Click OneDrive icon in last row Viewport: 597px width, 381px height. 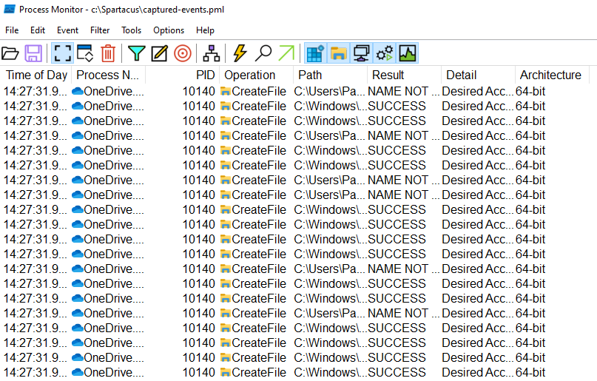[x=77, y=372]
